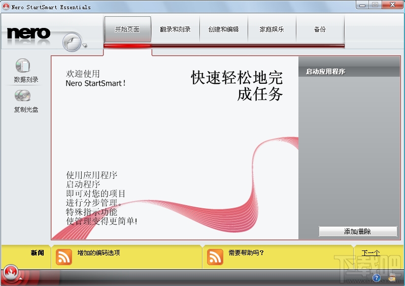Open the 需要帮助吗? news item
405x286 pixels.
click(x=246, y=252)
